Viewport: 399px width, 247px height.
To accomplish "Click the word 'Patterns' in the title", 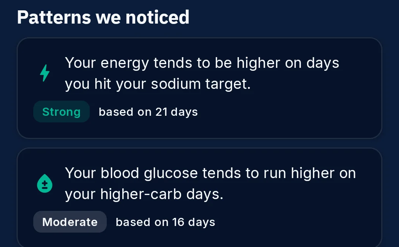I will 54,17.
